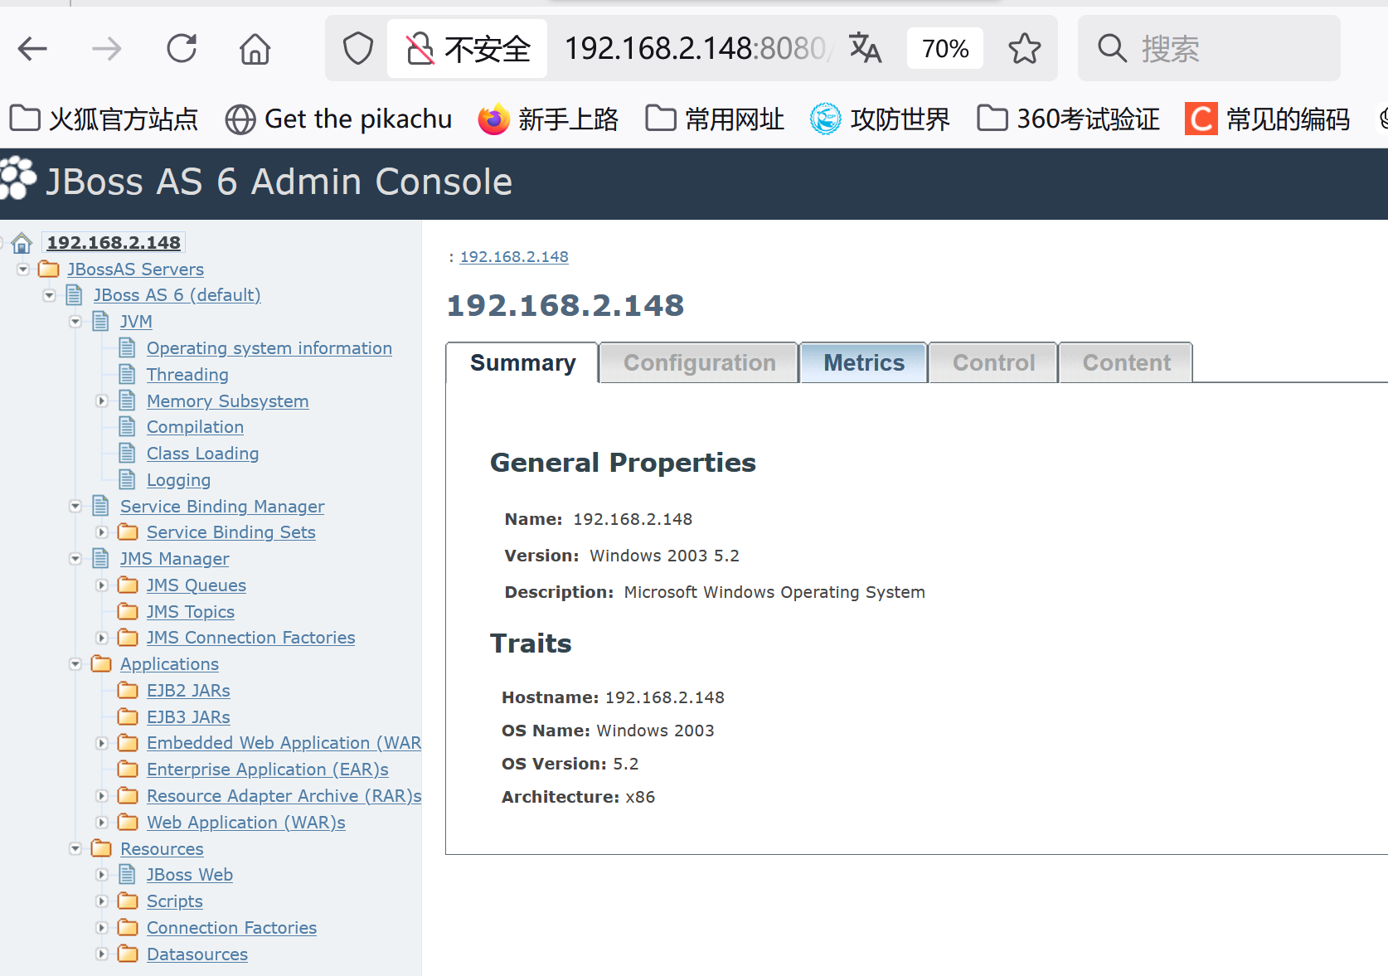Screen dimensions: 1388x976
Task: Focus the search box
Action: tap(1209, 49)
